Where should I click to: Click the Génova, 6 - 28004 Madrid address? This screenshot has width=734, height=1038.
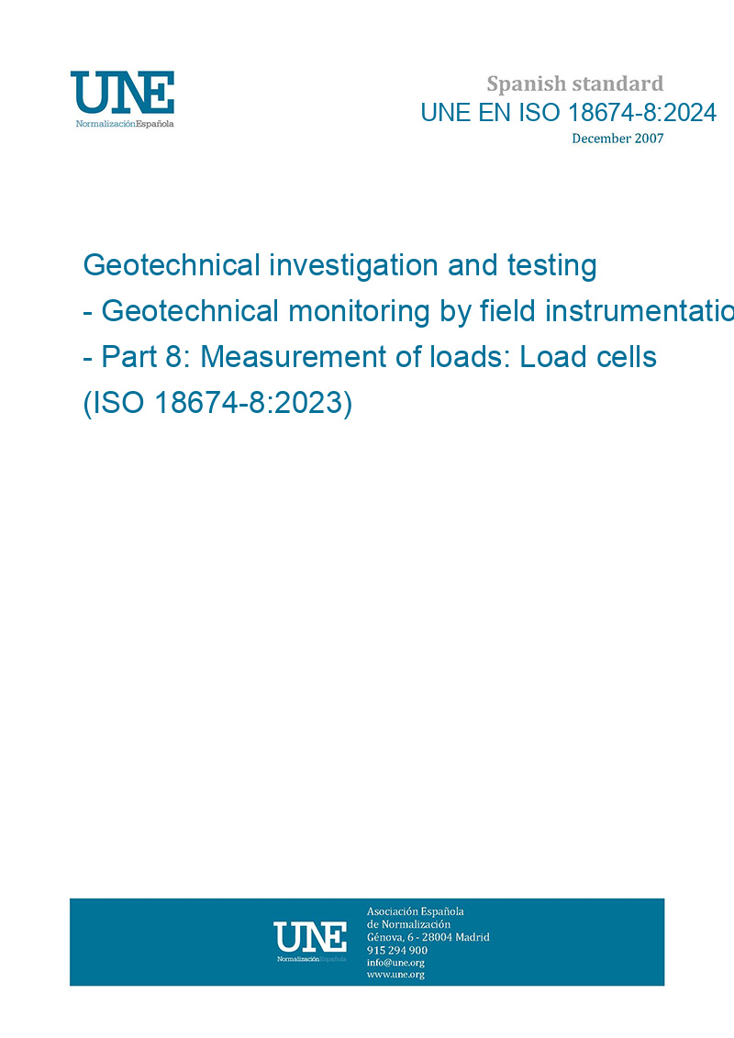(x=428, y=937)
